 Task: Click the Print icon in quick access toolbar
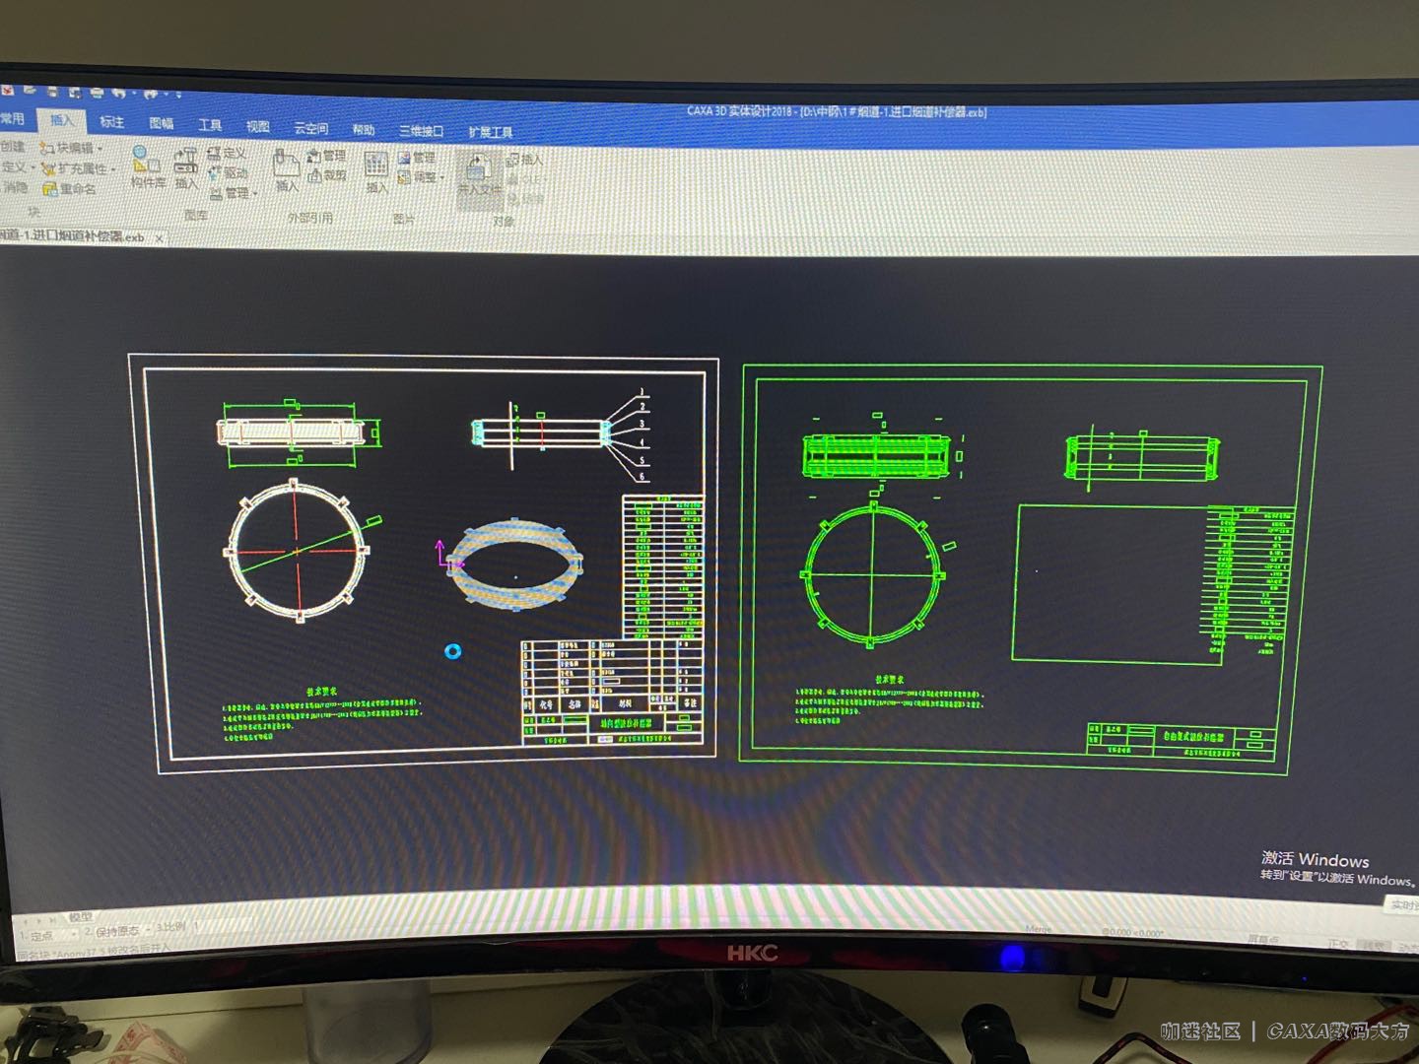[x=97, y=93]
